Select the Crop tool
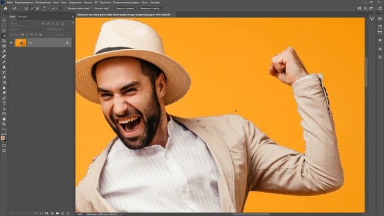This screenshot has width=384, height=216. tap(4, 41)
